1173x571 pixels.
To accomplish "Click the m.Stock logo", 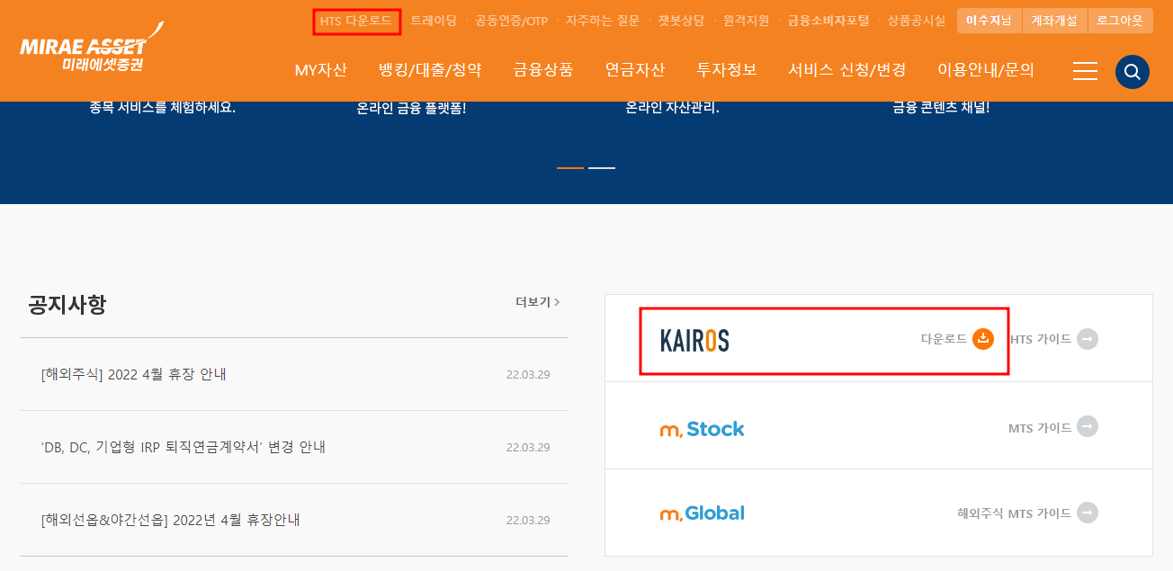I will [702, 429].
